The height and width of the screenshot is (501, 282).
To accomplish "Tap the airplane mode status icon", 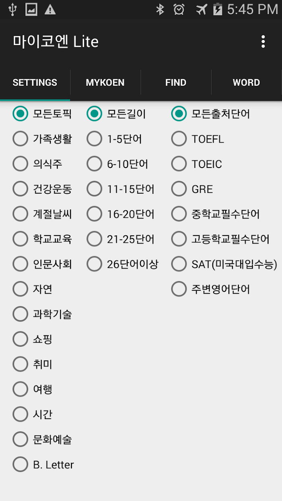I will click(201, 10).
